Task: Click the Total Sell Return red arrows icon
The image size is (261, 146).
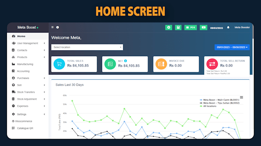Action: click(x=212, y=64)
